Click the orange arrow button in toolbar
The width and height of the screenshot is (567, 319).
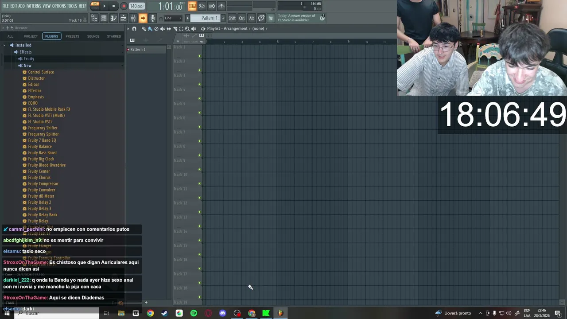pyautogui.click(x=143, y=18)
